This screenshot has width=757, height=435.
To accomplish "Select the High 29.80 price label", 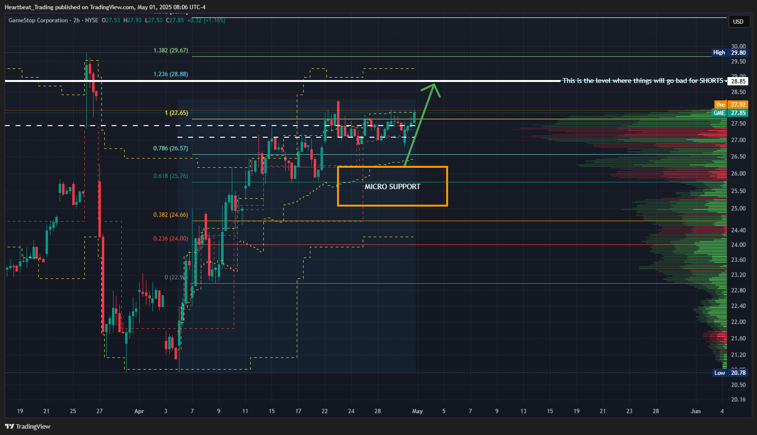I will (x=729, y=52).
